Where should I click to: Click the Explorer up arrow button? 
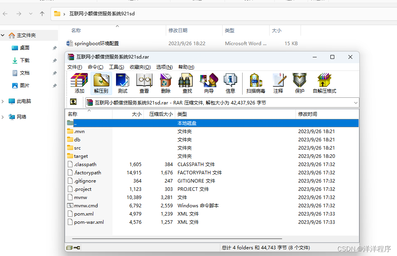pyautogui.click(x=42, y=14)
